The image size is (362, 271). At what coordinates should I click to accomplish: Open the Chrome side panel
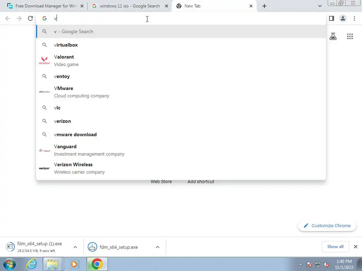click(x=332, y=18)
